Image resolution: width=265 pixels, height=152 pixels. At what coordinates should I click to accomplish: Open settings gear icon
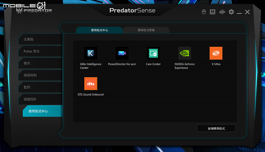231,12
